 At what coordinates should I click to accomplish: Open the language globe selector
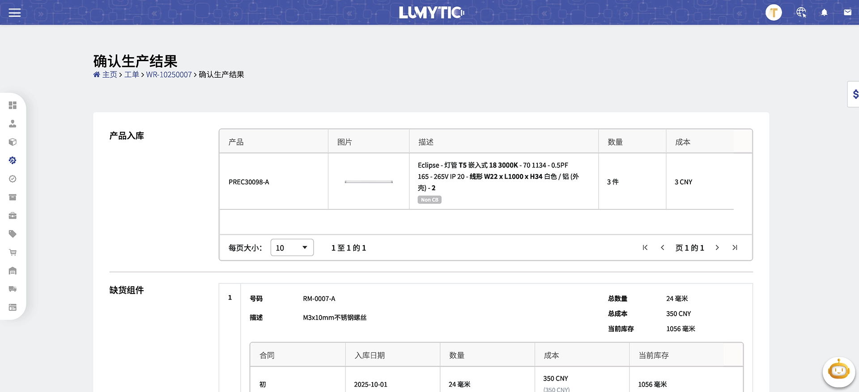click(x=801, y=13)
